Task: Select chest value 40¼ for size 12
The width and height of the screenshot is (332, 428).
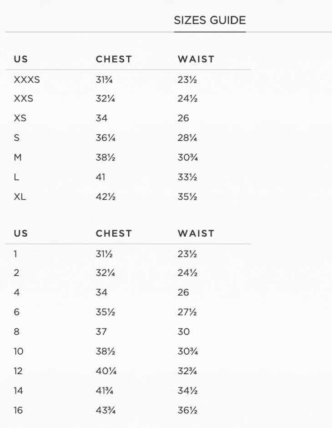Action: tap(106, 371)
